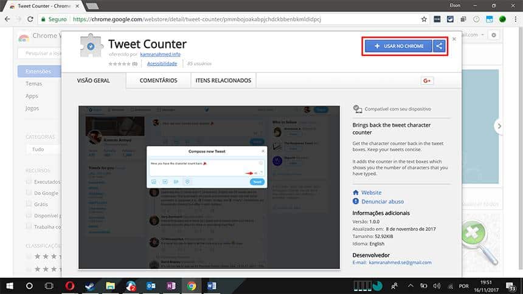Open Steam from the taskbar
The width and height of the screenshot is (523, 294).
pos(90,286)
